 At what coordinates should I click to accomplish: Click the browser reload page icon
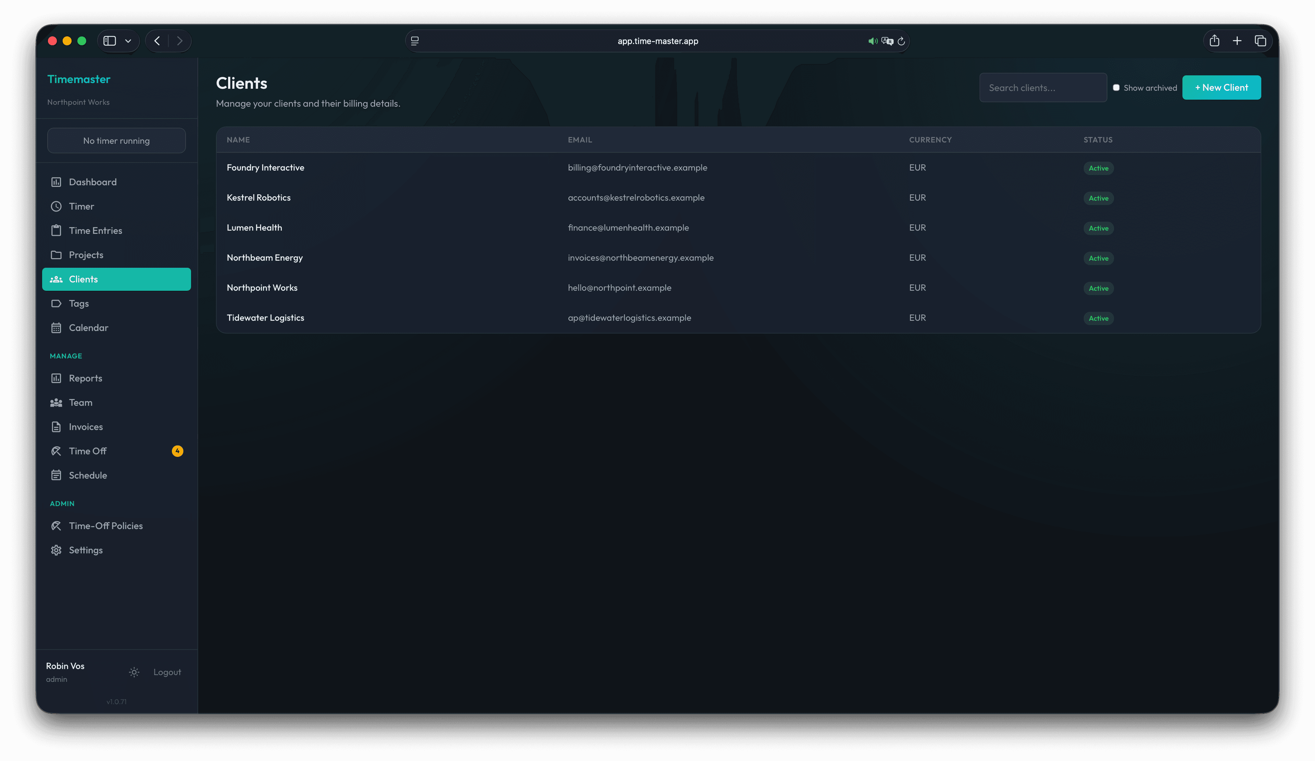pyautogui.click(x=901, y=41)
